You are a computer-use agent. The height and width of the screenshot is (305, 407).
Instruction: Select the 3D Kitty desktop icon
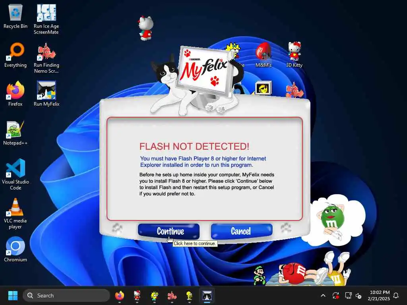point(295,55)
